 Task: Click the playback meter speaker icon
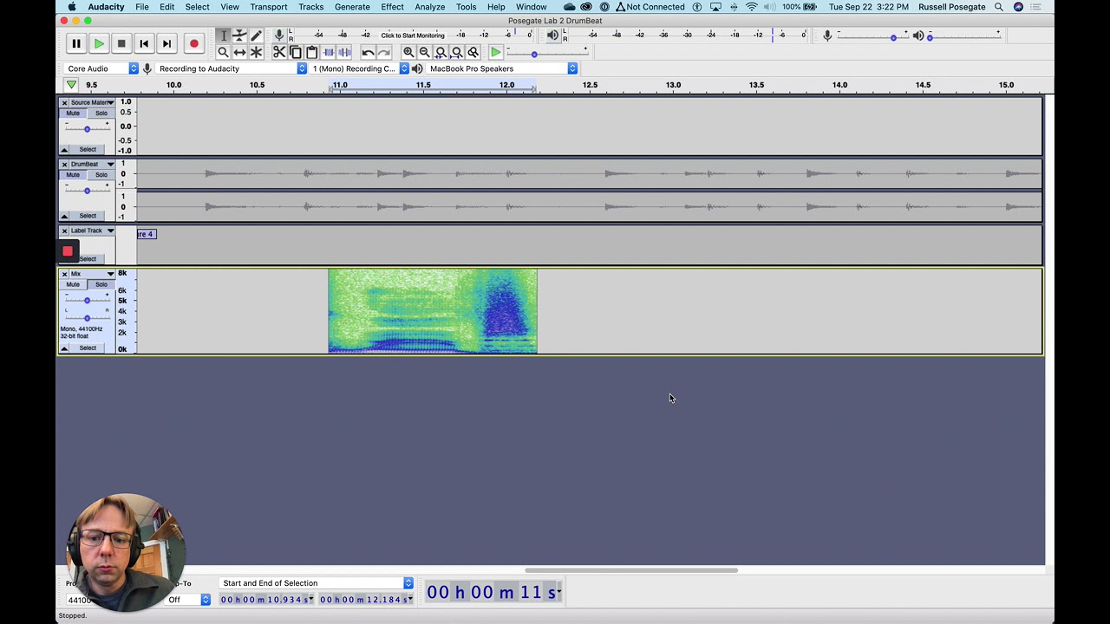552,36
